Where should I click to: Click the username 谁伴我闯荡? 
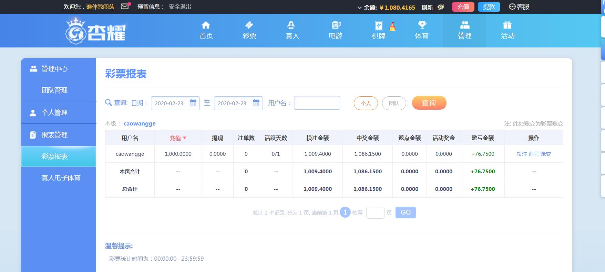click(100, 7)
